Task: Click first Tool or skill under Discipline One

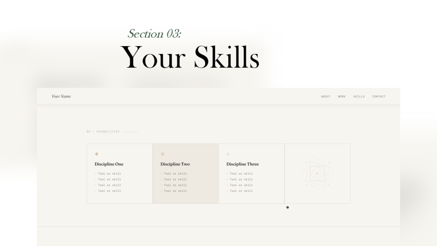Action: coord(110,173)
